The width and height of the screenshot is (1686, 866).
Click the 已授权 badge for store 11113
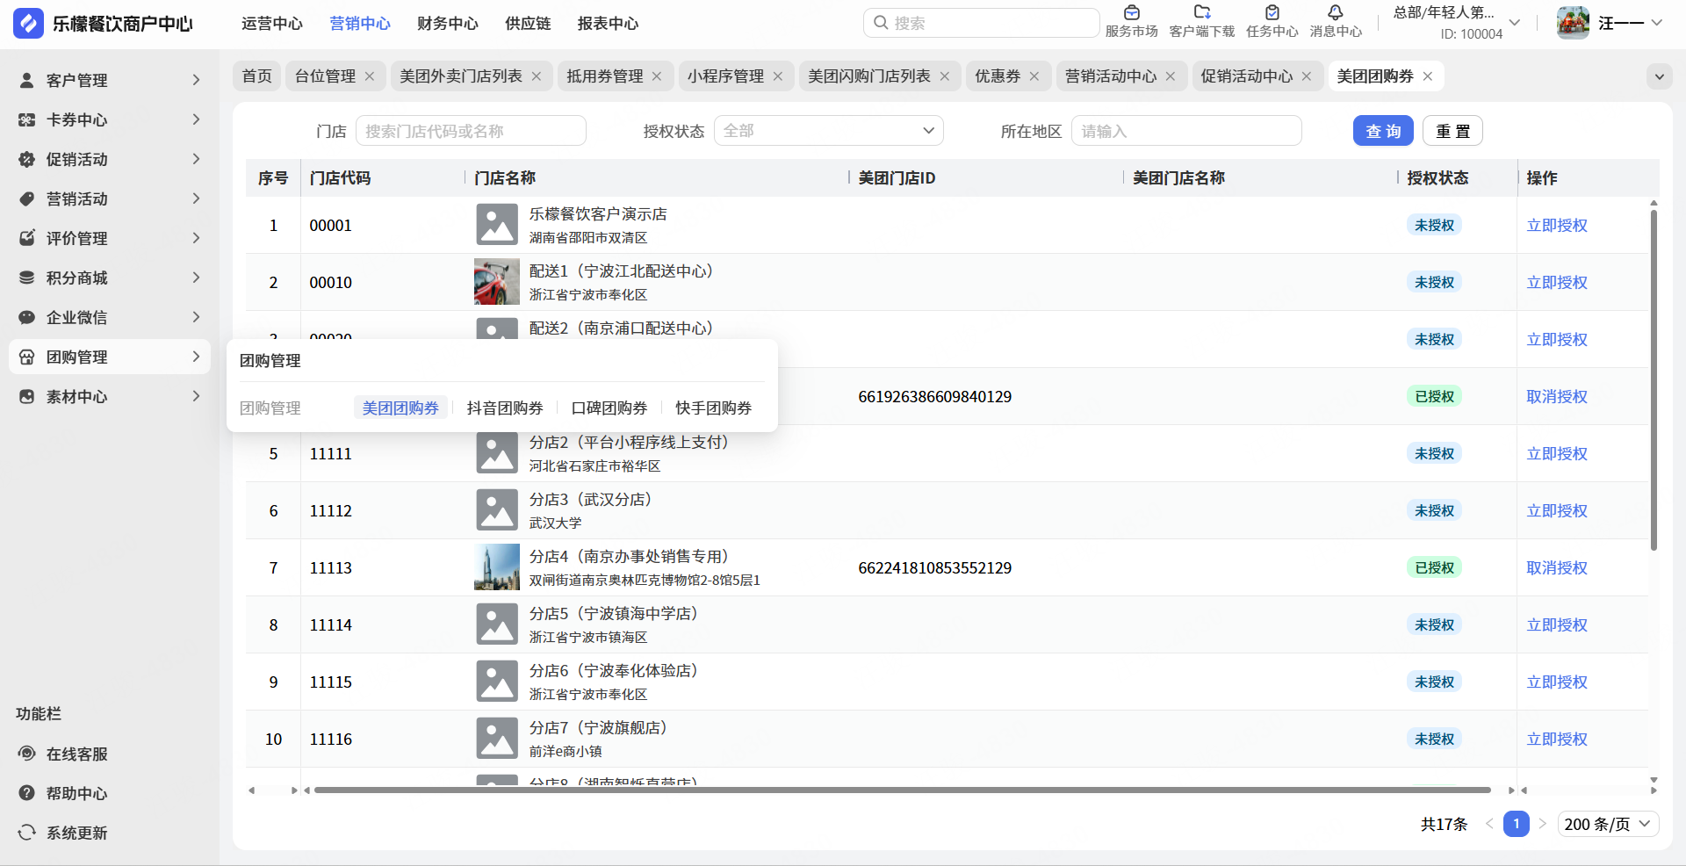(1434, 568)
